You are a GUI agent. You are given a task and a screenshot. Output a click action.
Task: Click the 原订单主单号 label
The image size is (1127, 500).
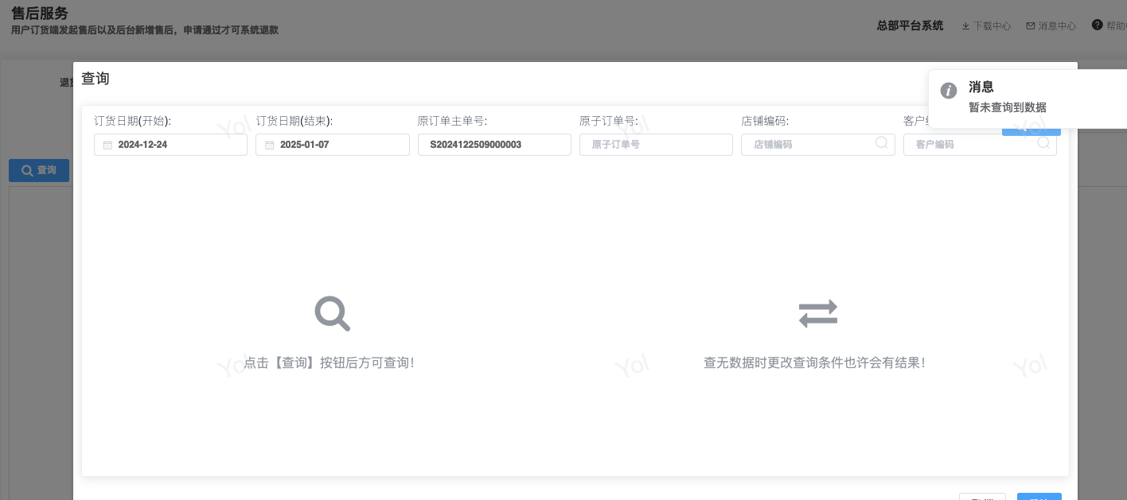tap(452, 121)
